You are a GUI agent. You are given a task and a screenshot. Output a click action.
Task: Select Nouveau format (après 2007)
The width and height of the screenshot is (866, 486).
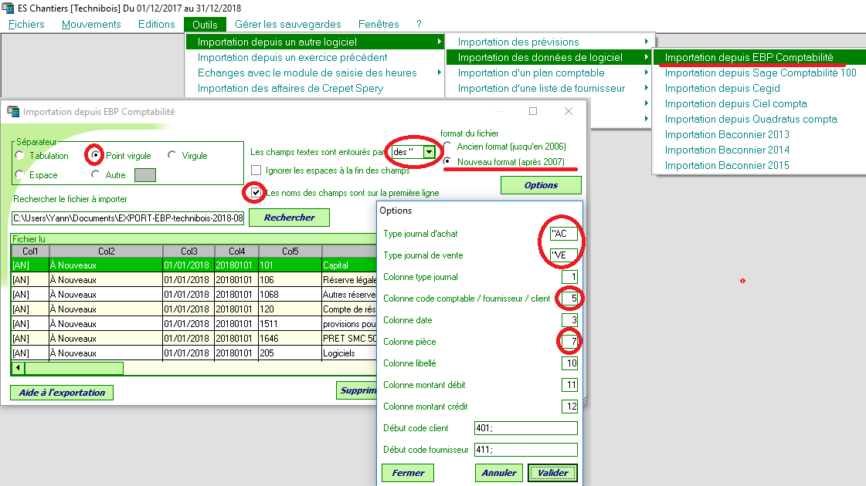click(x=447, y=161)
